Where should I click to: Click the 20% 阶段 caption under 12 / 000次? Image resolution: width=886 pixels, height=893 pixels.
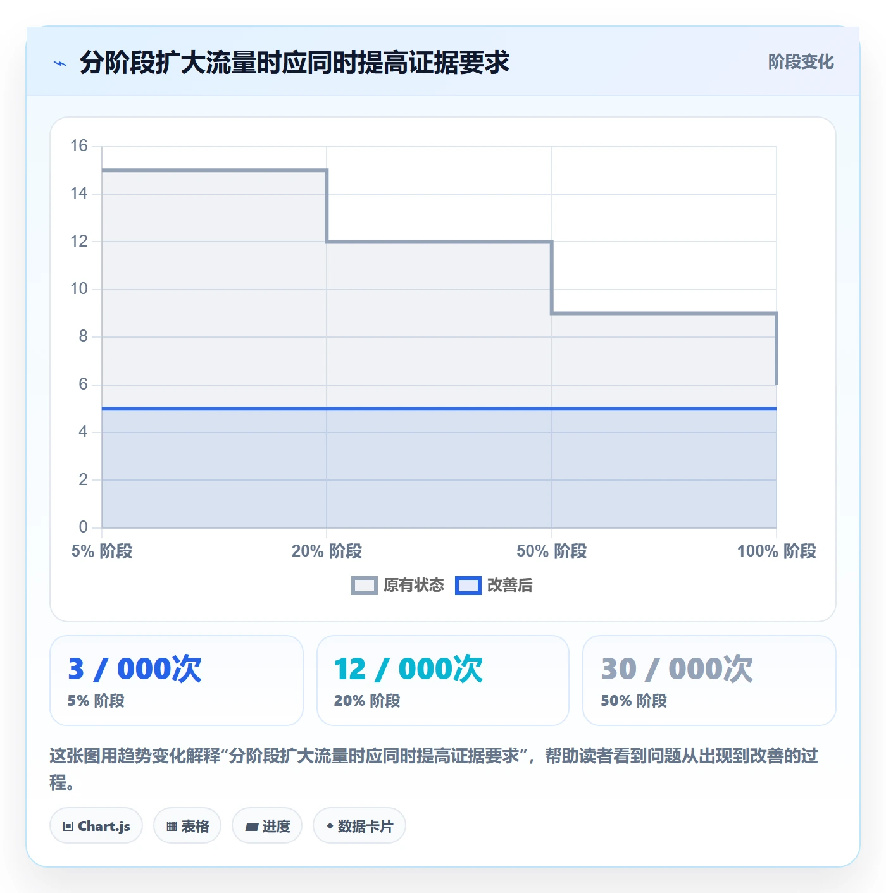pyautogui.click(x=367, y=701)
